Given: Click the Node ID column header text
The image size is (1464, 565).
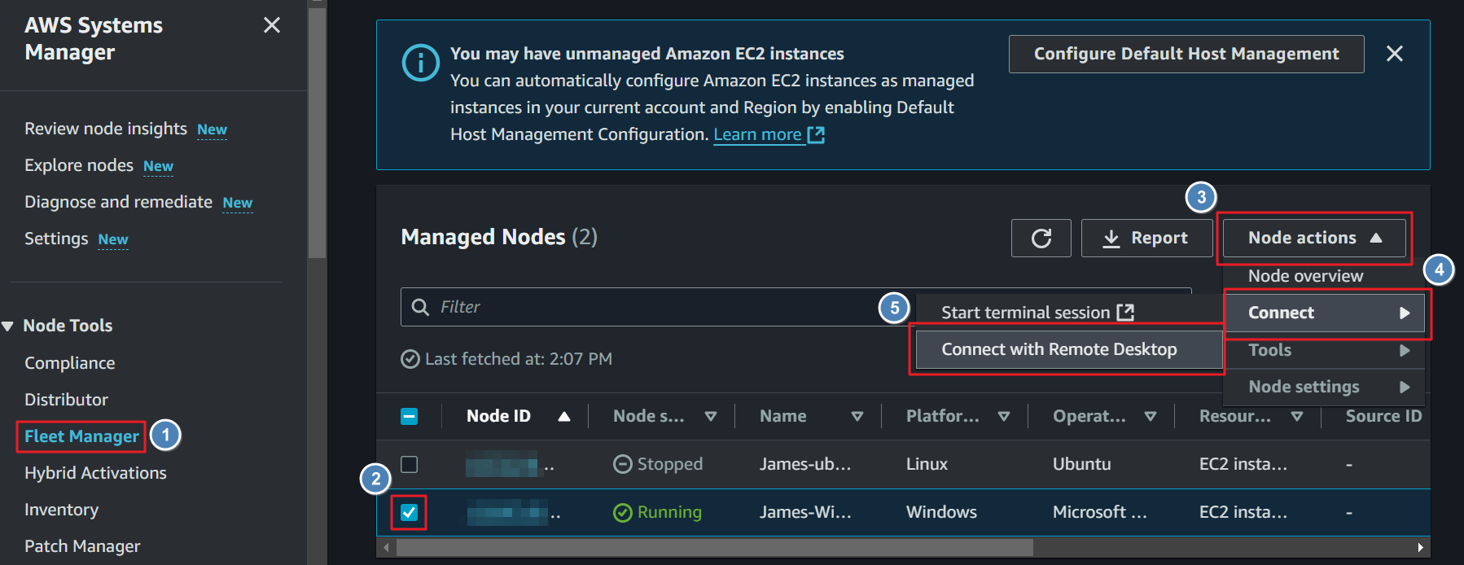Looking at the screenshot, I should tap(498, 416).
